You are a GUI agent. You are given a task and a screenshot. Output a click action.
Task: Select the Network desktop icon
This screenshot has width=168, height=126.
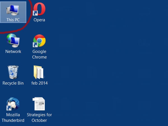coord(13,41)
